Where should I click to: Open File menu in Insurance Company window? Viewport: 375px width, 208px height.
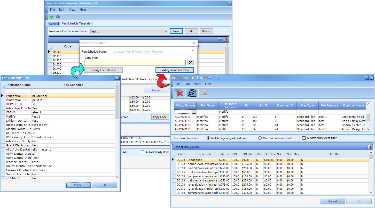pyautogui.click(x=52, y=10)
